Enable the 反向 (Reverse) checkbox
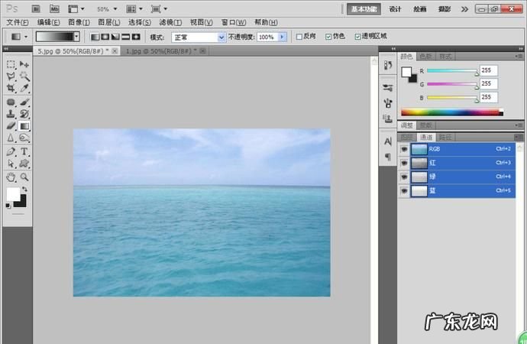Viewport: 527px width, 344px height. coord(299,36)
